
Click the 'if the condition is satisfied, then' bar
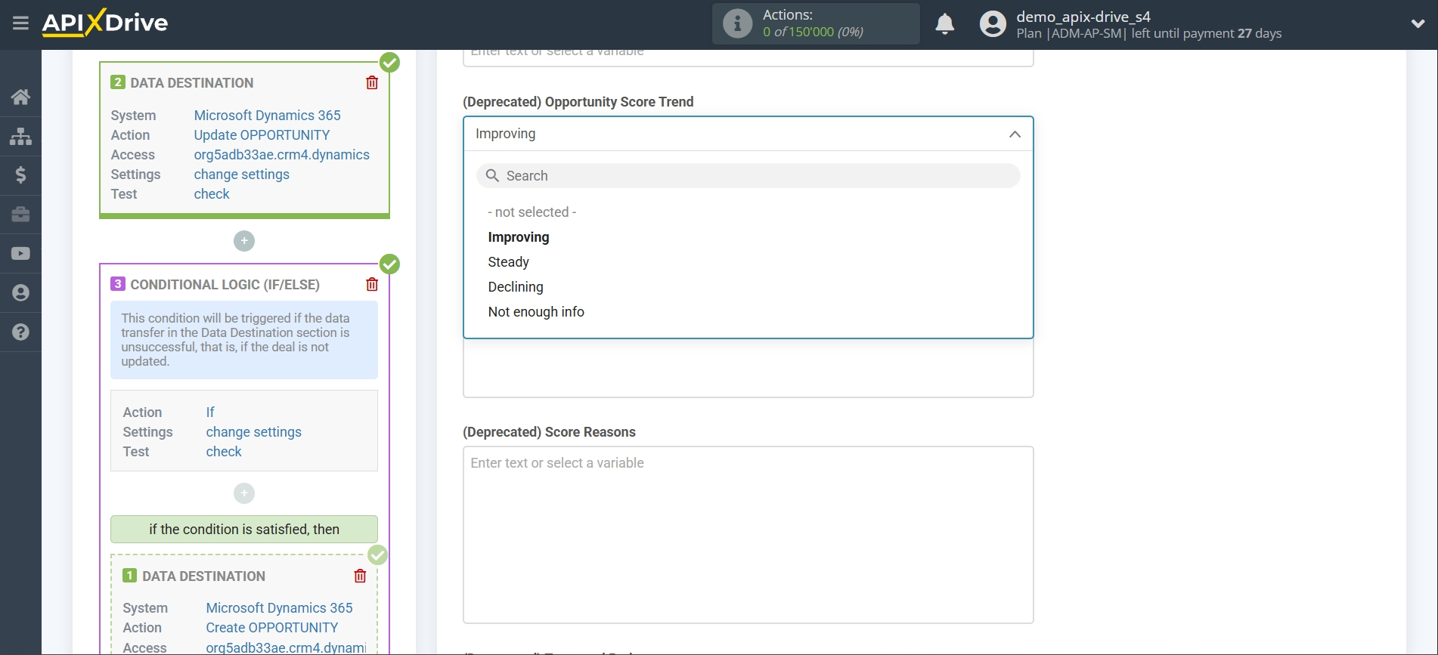[x=244, y=530]
